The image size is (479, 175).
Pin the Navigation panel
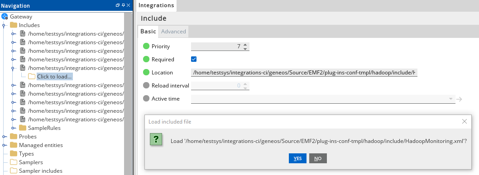123,5
